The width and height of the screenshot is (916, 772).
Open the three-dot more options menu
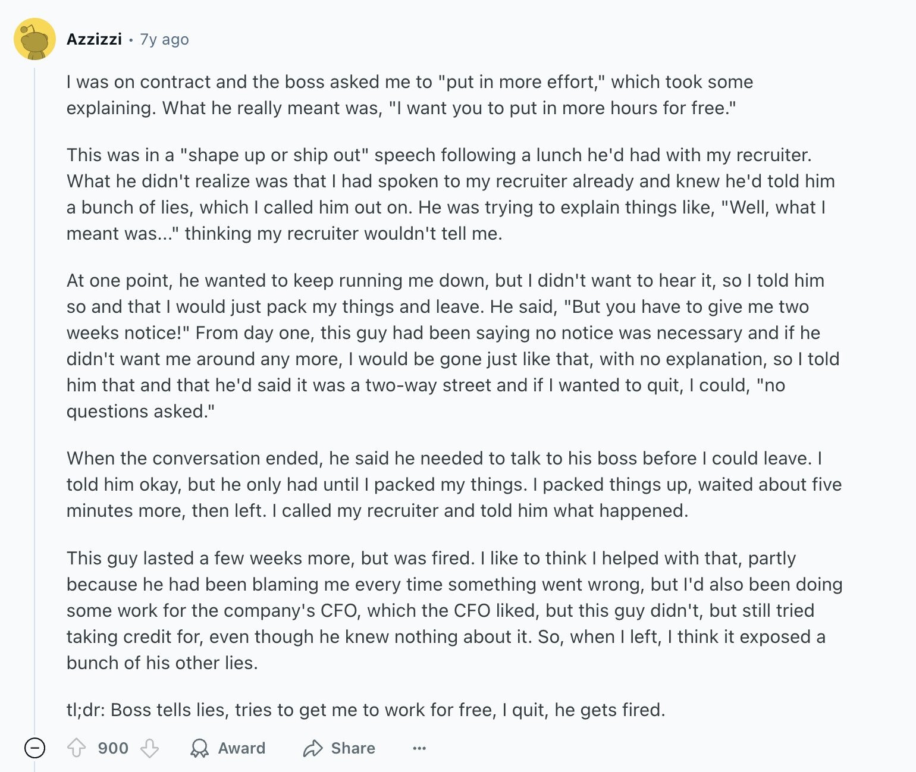pos(419,748)
